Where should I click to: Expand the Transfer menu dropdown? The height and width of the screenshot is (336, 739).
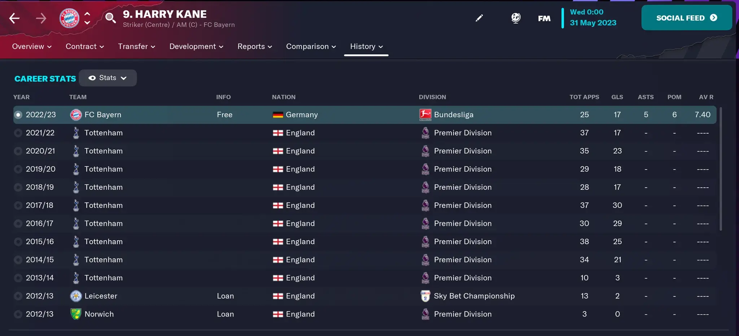(136, 46)
